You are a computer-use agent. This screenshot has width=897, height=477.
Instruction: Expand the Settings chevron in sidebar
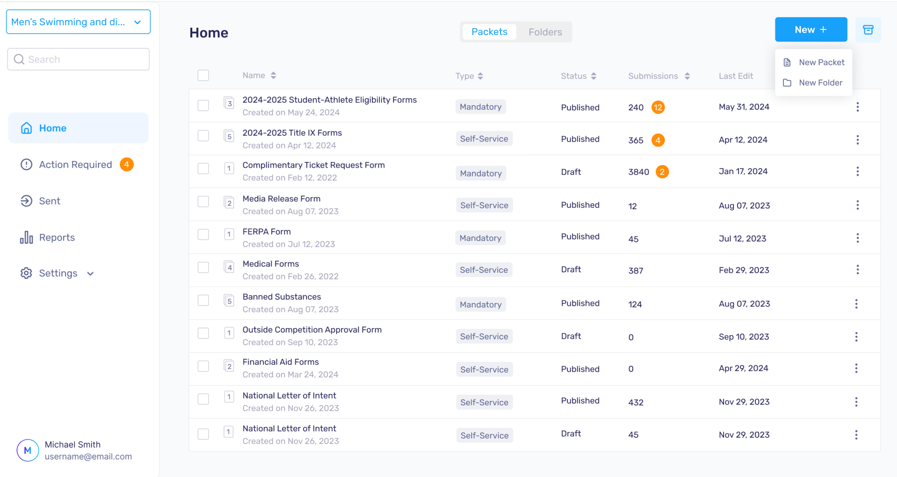click(91, 274)
